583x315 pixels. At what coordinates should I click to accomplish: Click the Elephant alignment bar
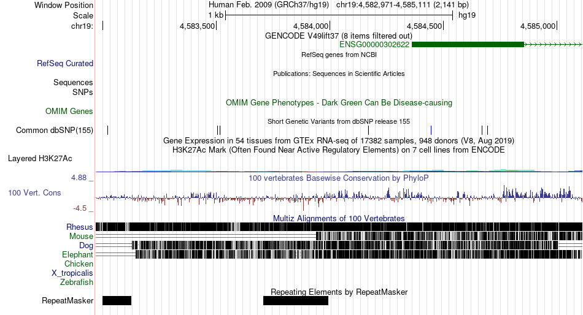pyautogui.click(x=358, y=254)
